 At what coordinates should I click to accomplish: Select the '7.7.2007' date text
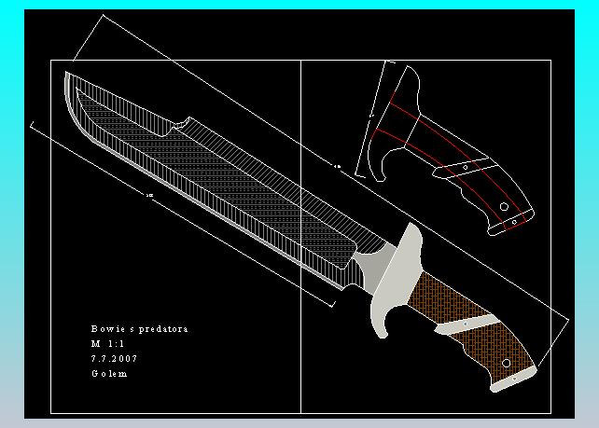click(114, 358)
